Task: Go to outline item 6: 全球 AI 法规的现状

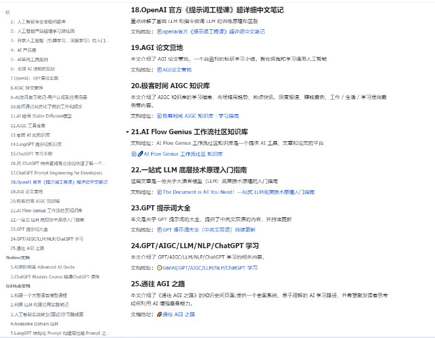Action: [x=33, y=69]
